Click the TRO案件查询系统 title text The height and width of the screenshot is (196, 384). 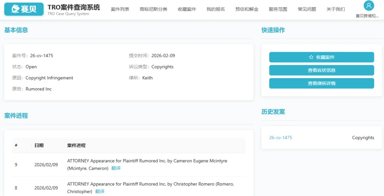pyautogui.click(x=74, y=7)
